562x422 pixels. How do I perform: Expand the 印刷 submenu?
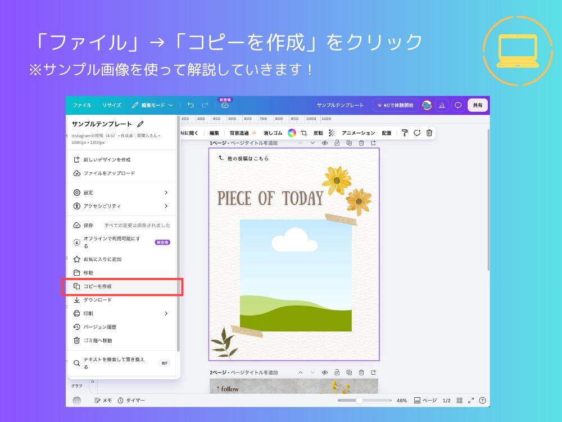coord(122,313)
